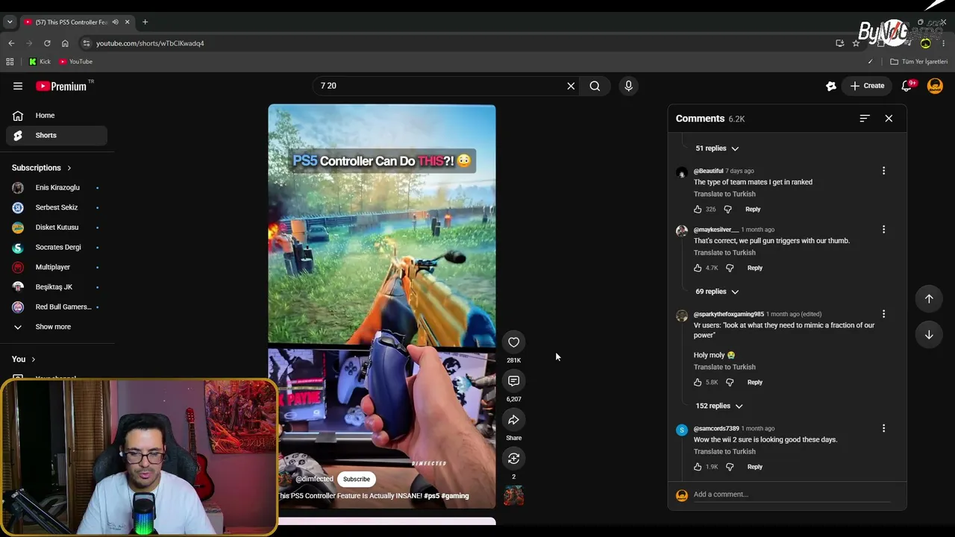Image resolution: width=955 pixels, height=537 pixels.
Task: Mute the tab via its speaker icon
Action: click(x=115, y=22)
